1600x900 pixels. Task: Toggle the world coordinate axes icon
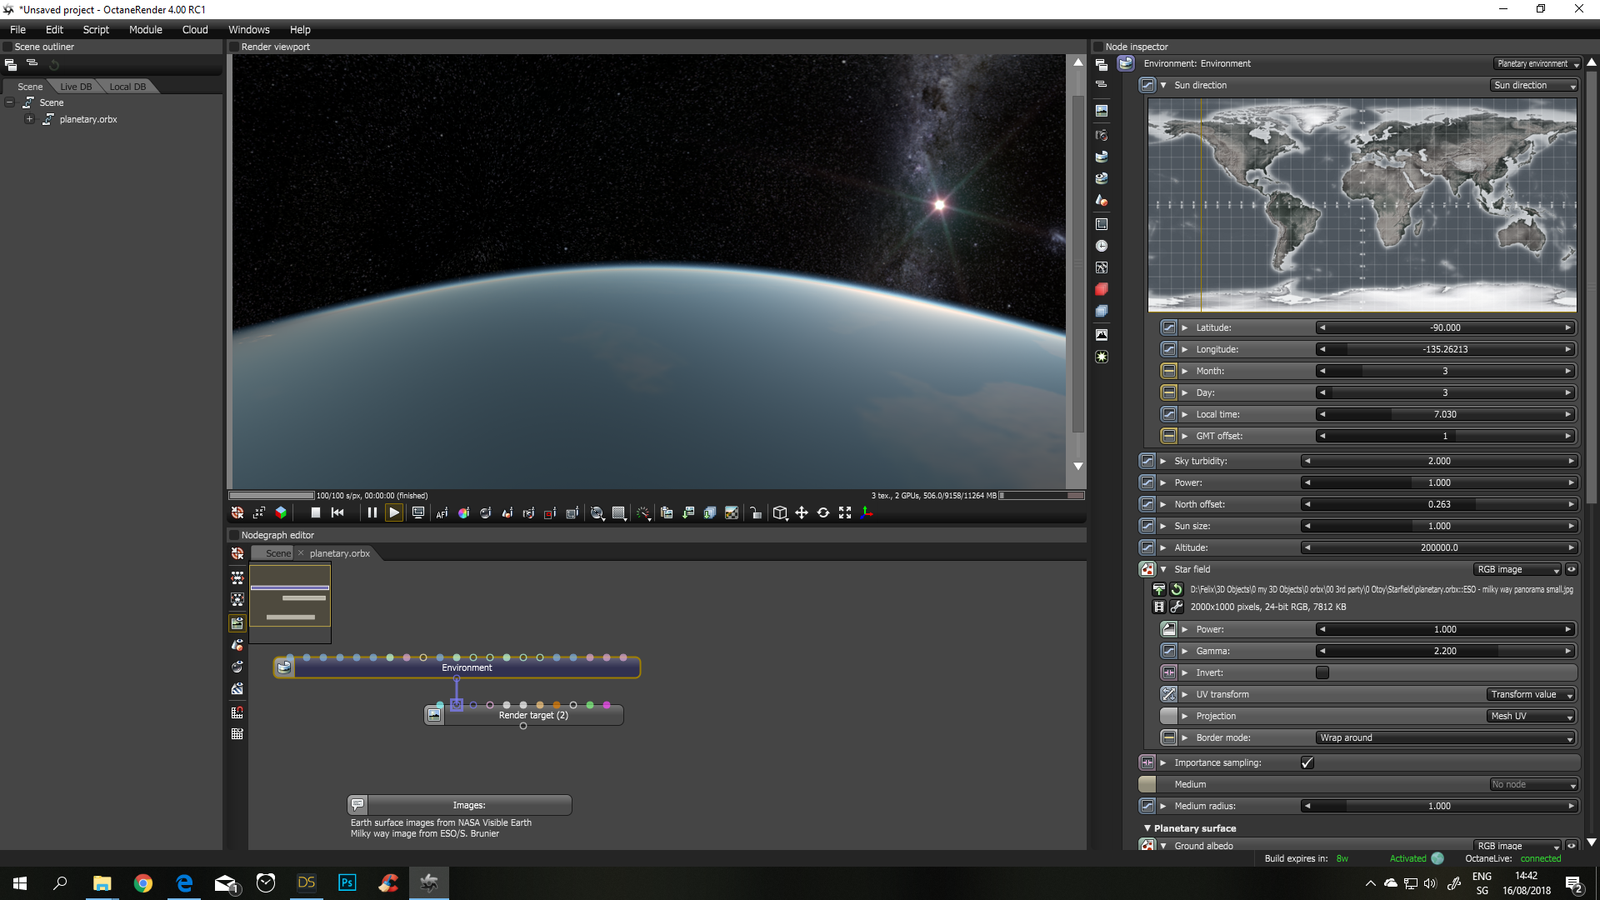pyautogui.click(x=867, y=512)
